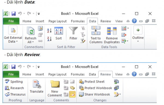Click Remove Duplicates

112,35
